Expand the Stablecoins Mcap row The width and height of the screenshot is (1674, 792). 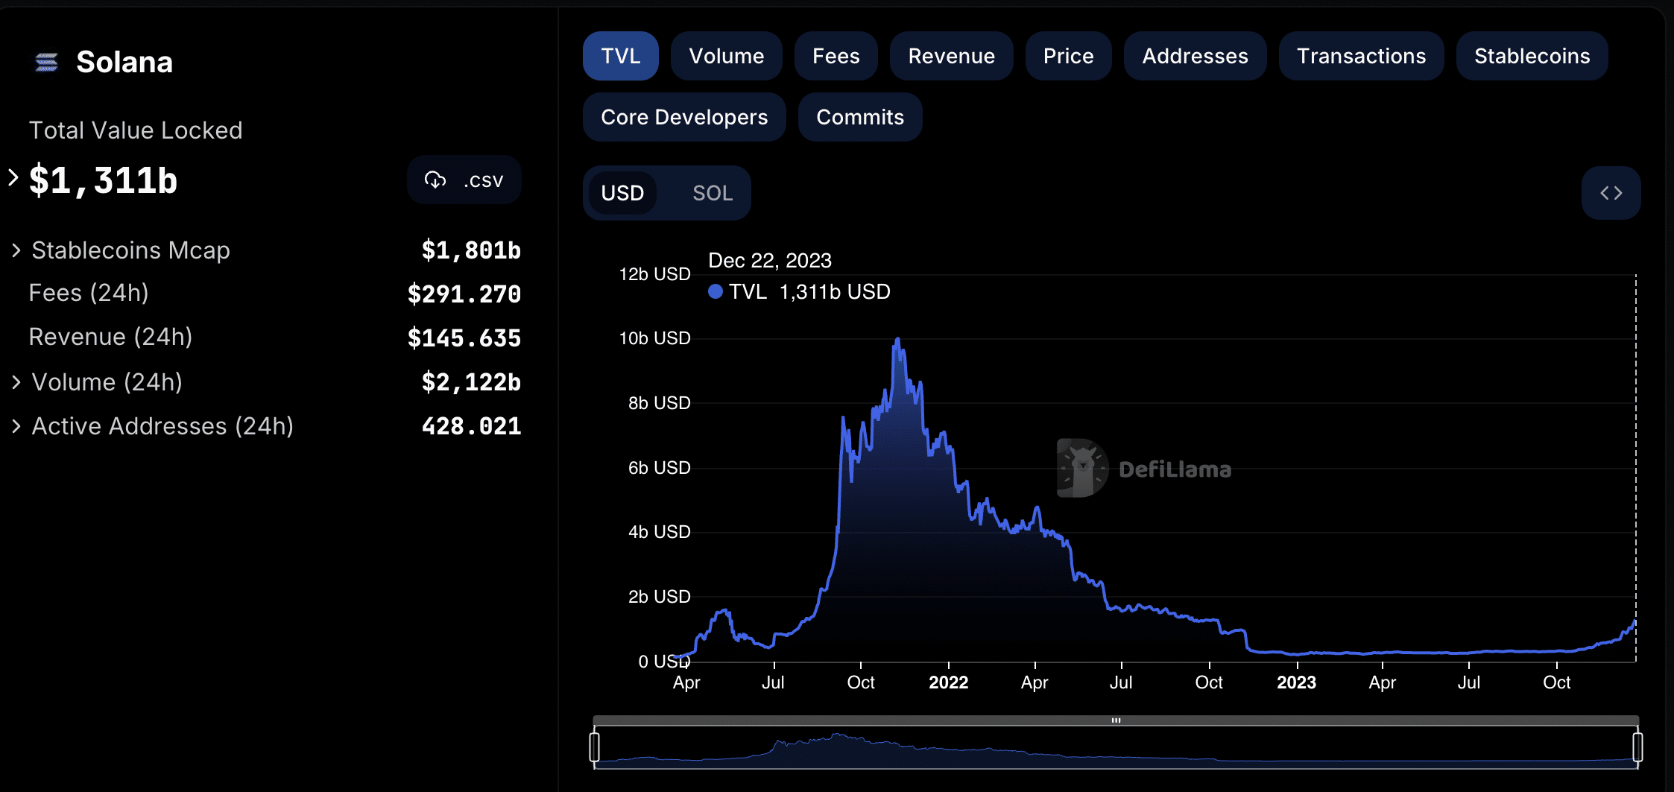16,250
